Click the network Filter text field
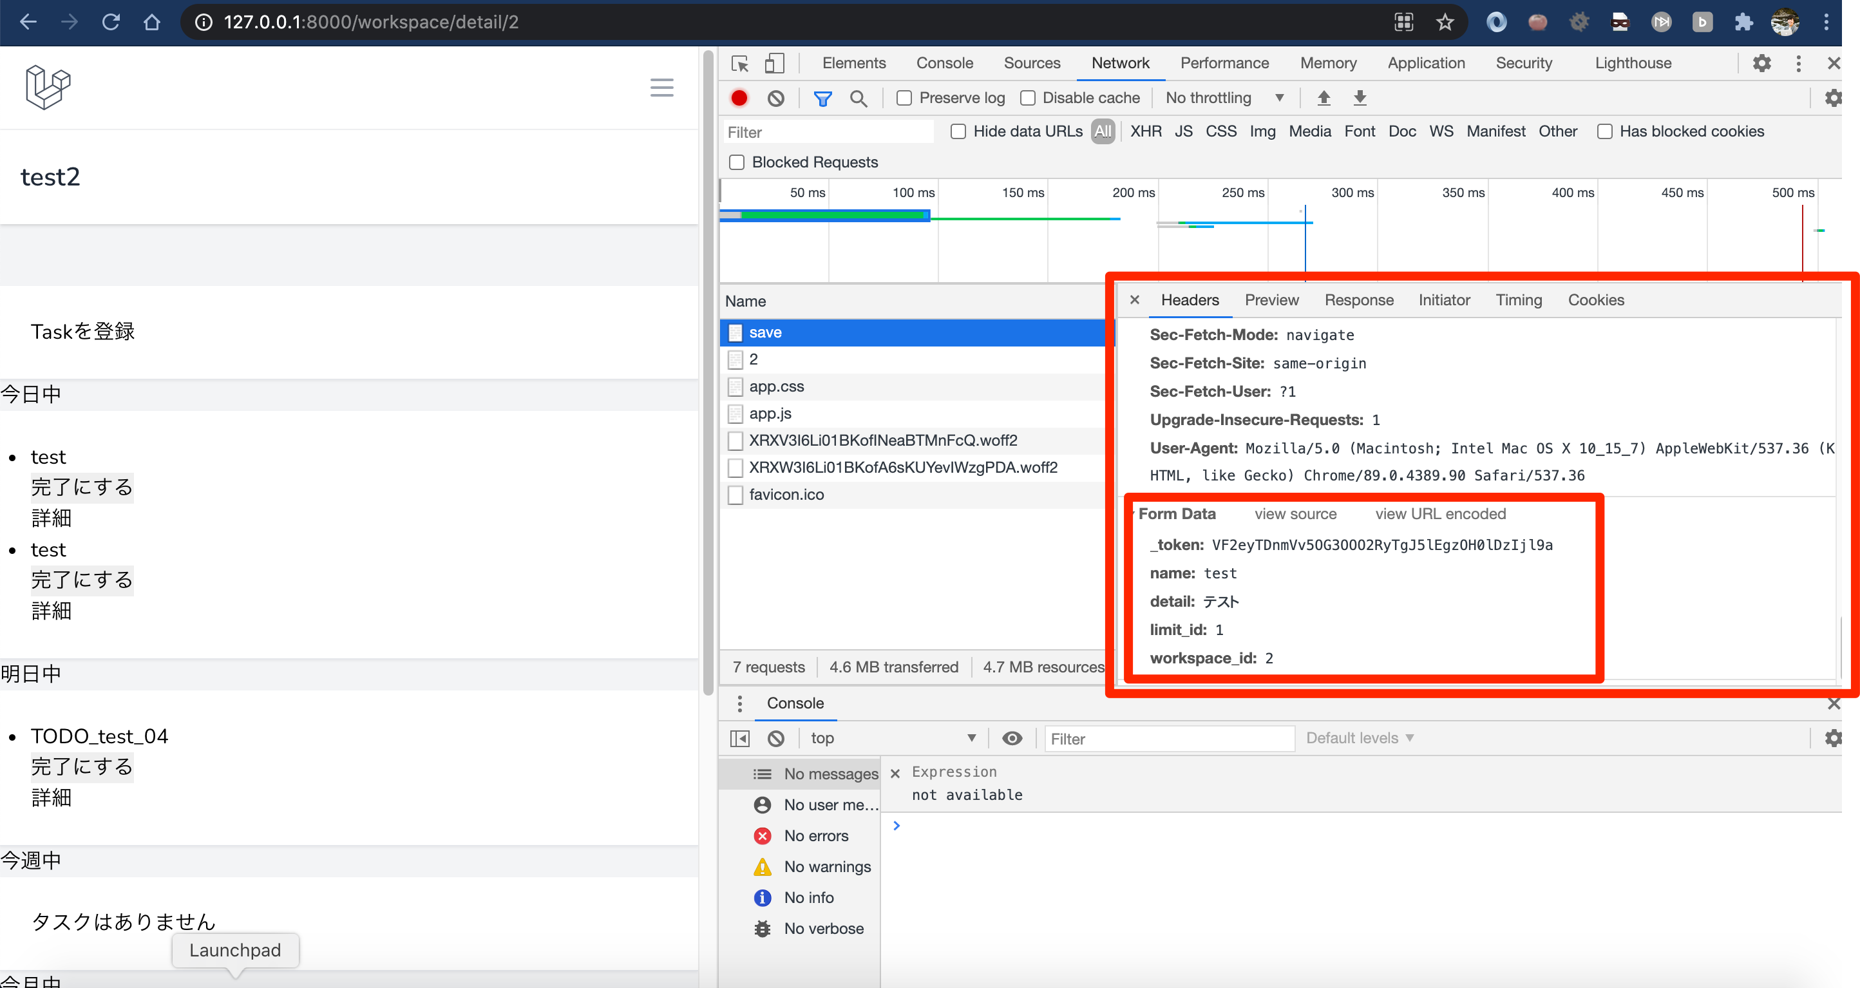The width and height of the screenshot is (1860, 988). click(x=828, y=132)
